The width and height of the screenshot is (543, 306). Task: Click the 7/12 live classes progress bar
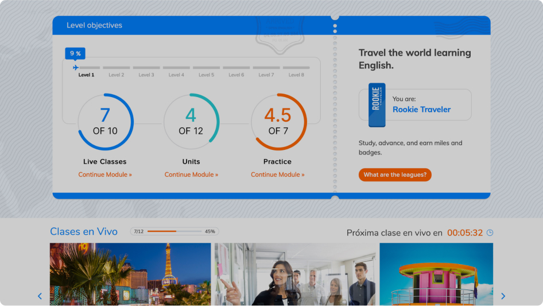tap(174, 231)
